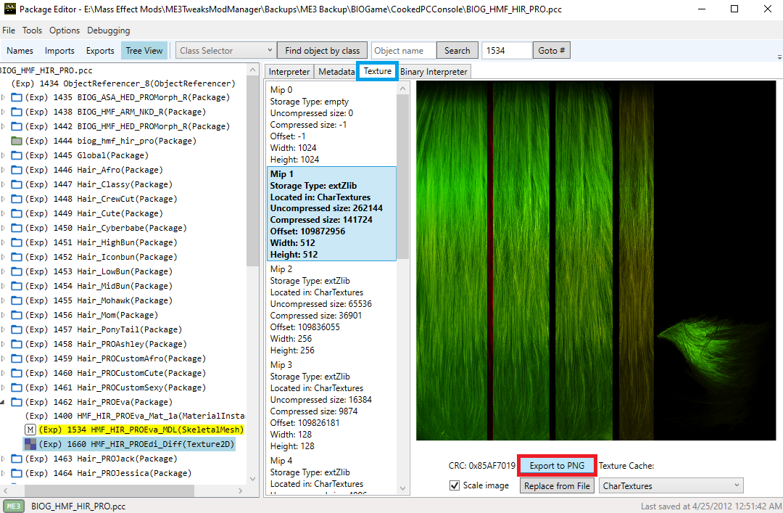Open the Tools menu
Screen dimensions: 783x513
pyautogui.click(x=32, y=30)
